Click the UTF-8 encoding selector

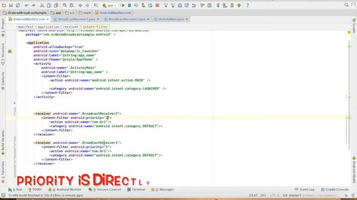tap(274, 195)
